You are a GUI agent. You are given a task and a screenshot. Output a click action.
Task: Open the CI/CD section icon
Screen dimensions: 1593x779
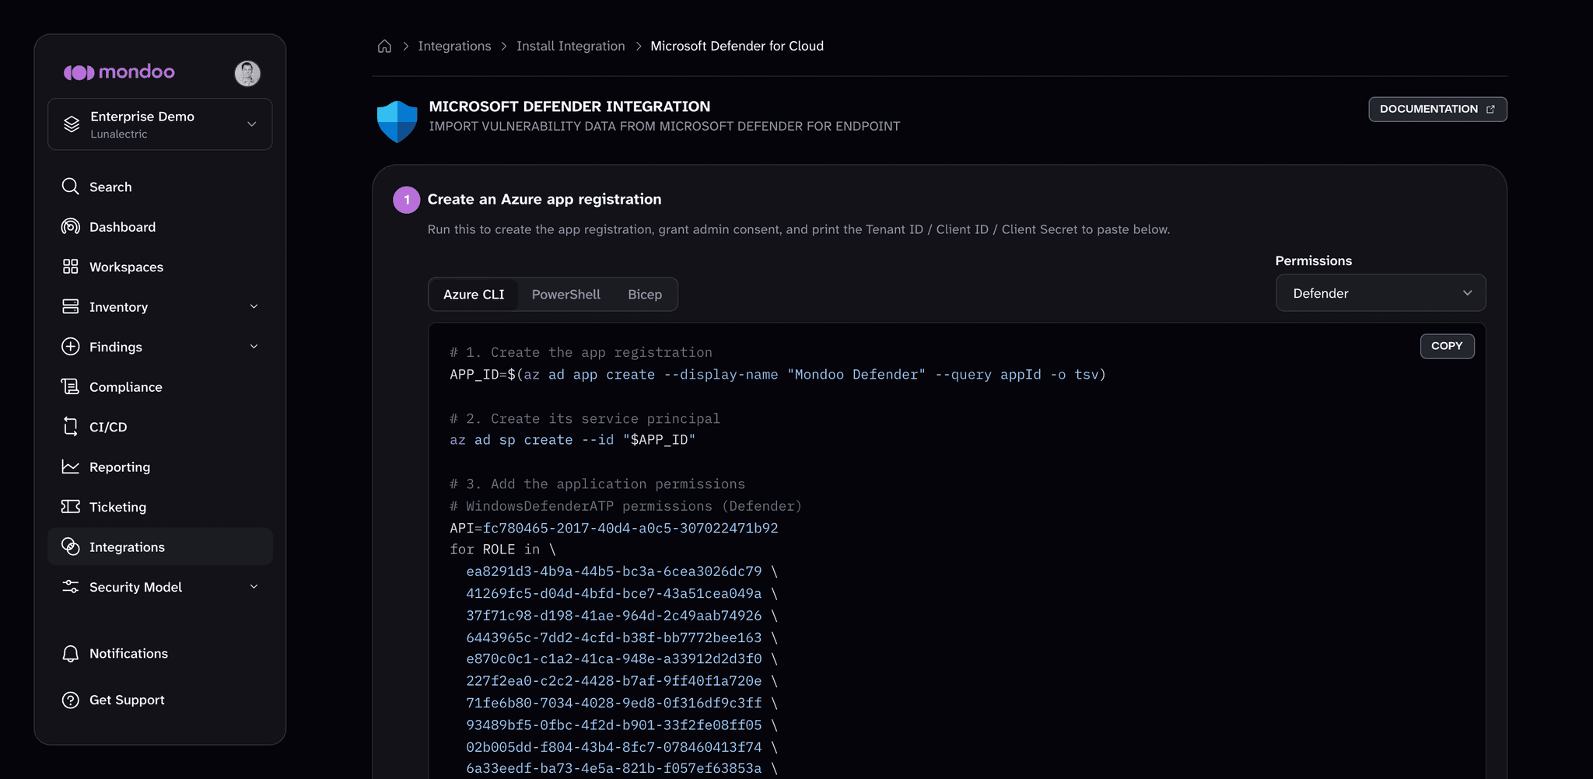point(71,426)
